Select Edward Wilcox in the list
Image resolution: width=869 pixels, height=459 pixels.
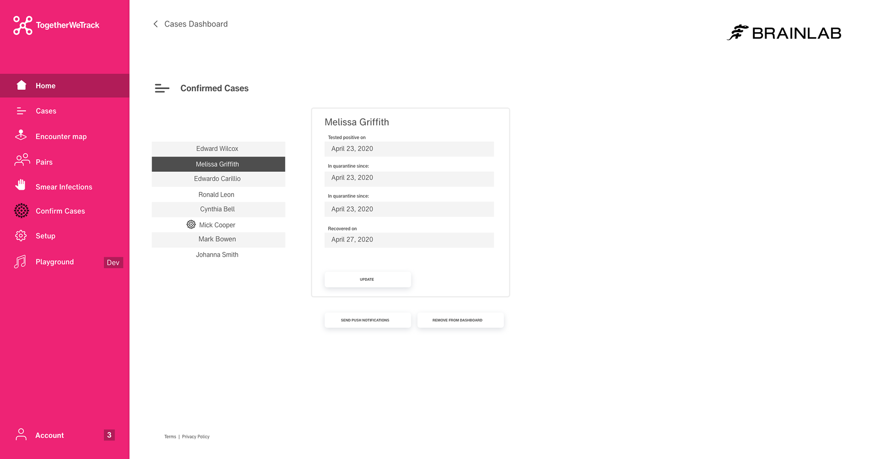(218, 149)
